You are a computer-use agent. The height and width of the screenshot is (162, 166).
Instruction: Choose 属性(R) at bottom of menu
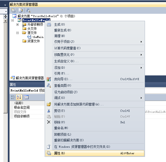pos(95,153)
